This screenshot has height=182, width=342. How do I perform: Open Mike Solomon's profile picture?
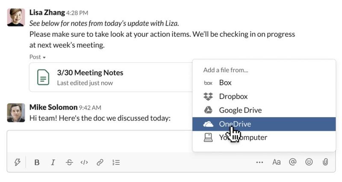click(x=16, y=113)
